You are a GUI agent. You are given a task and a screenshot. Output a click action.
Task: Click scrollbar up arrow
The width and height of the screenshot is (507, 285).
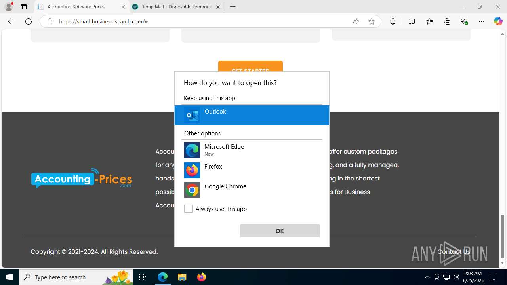tap(503, 34)
